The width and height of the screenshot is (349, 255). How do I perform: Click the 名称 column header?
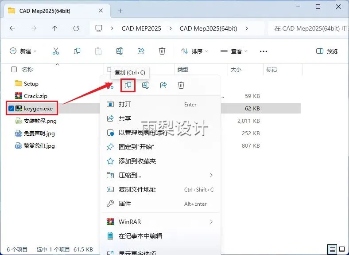pyautogui.click(x=27, y=70)
